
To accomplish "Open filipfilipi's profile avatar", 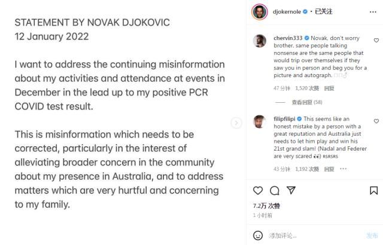I will (x=259, y=121).
